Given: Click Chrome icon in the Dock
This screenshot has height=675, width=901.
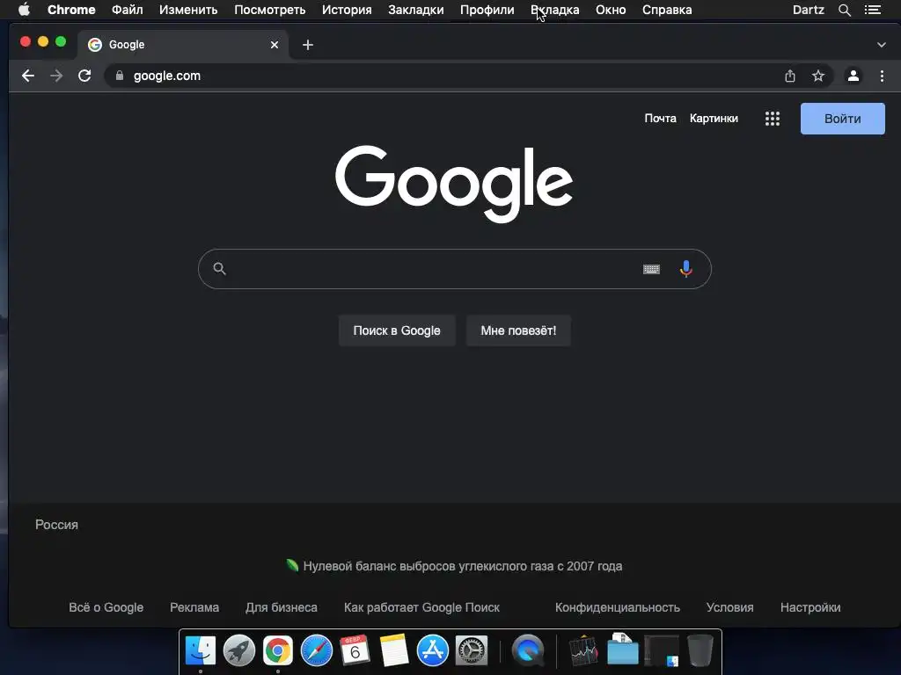Looking at the screenshot, I should click(277, 651).
